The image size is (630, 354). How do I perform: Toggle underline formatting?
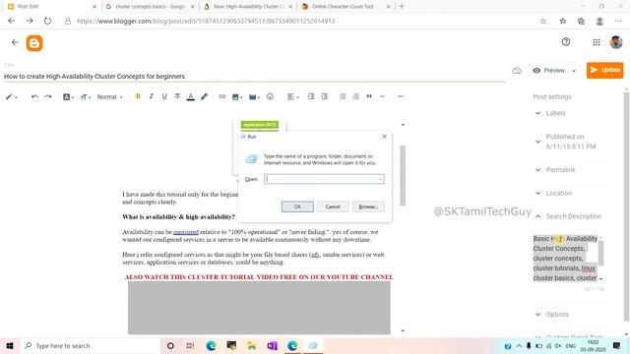(164, 96)
